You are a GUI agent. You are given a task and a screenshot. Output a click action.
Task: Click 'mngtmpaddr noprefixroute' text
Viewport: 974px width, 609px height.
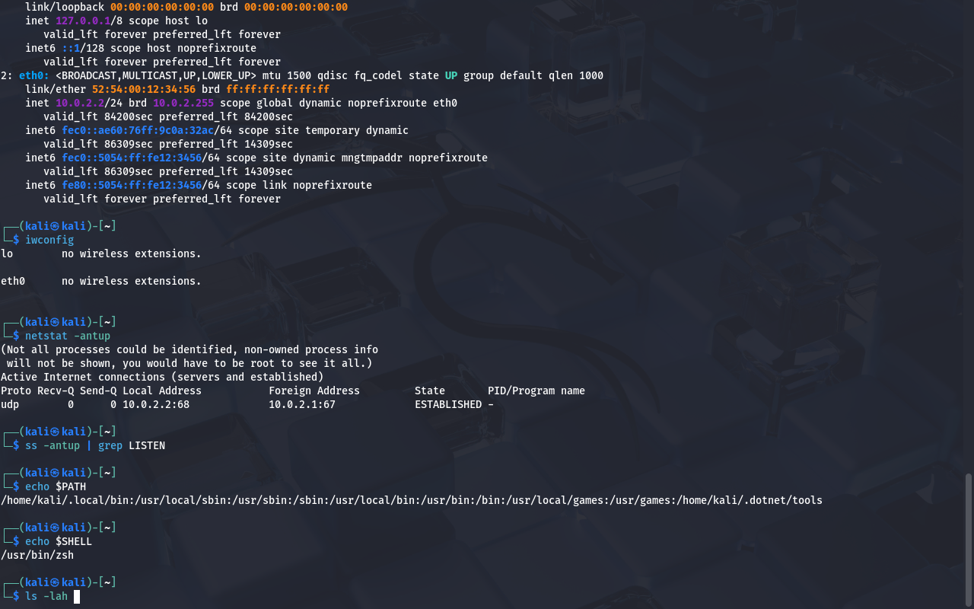[415, 158]
